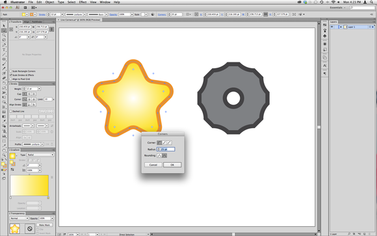Open the Object menu
Image resolution: width=377 pixels, height=236 pixels.
click(x=49, y=2)
